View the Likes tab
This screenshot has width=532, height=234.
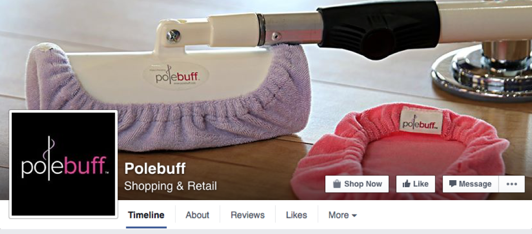(296, 215)
